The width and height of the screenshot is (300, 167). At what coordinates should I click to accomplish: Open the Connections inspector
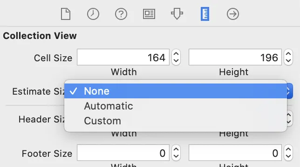(x=233, y=14)
